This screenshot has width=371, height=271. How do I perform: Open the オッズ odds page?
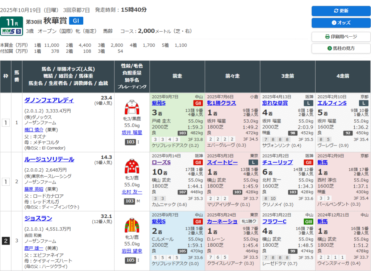click(x=341, y=23)
